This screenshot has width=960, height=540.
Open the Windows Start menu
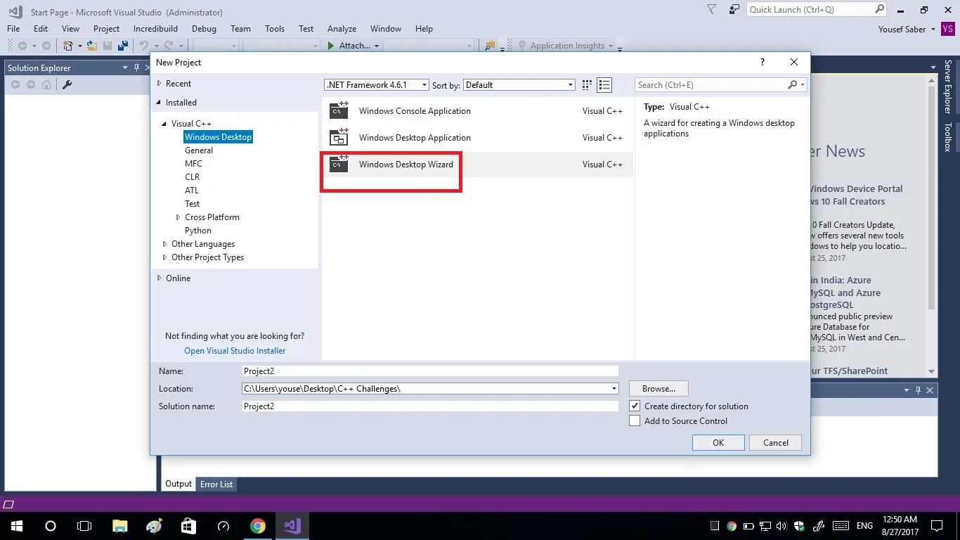click(x=16, y=526)
